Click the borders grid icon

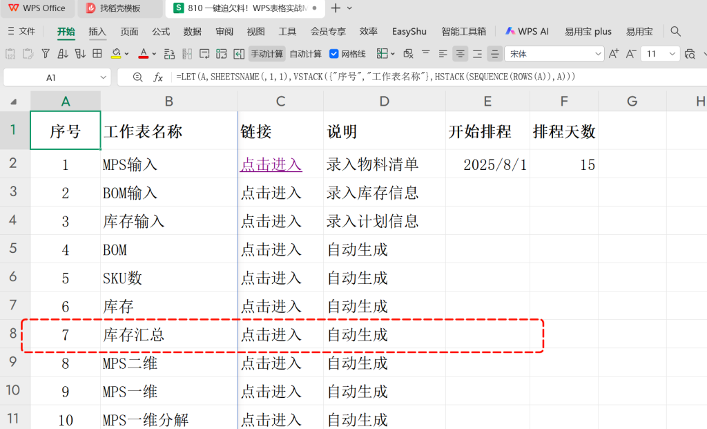(97, 54)
